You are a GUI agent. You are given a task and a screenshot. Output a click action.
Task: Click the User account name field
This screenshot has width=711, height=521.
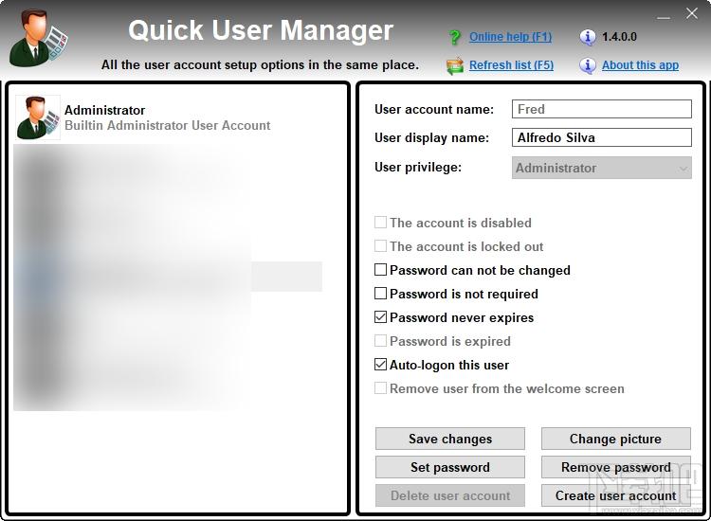602,109
